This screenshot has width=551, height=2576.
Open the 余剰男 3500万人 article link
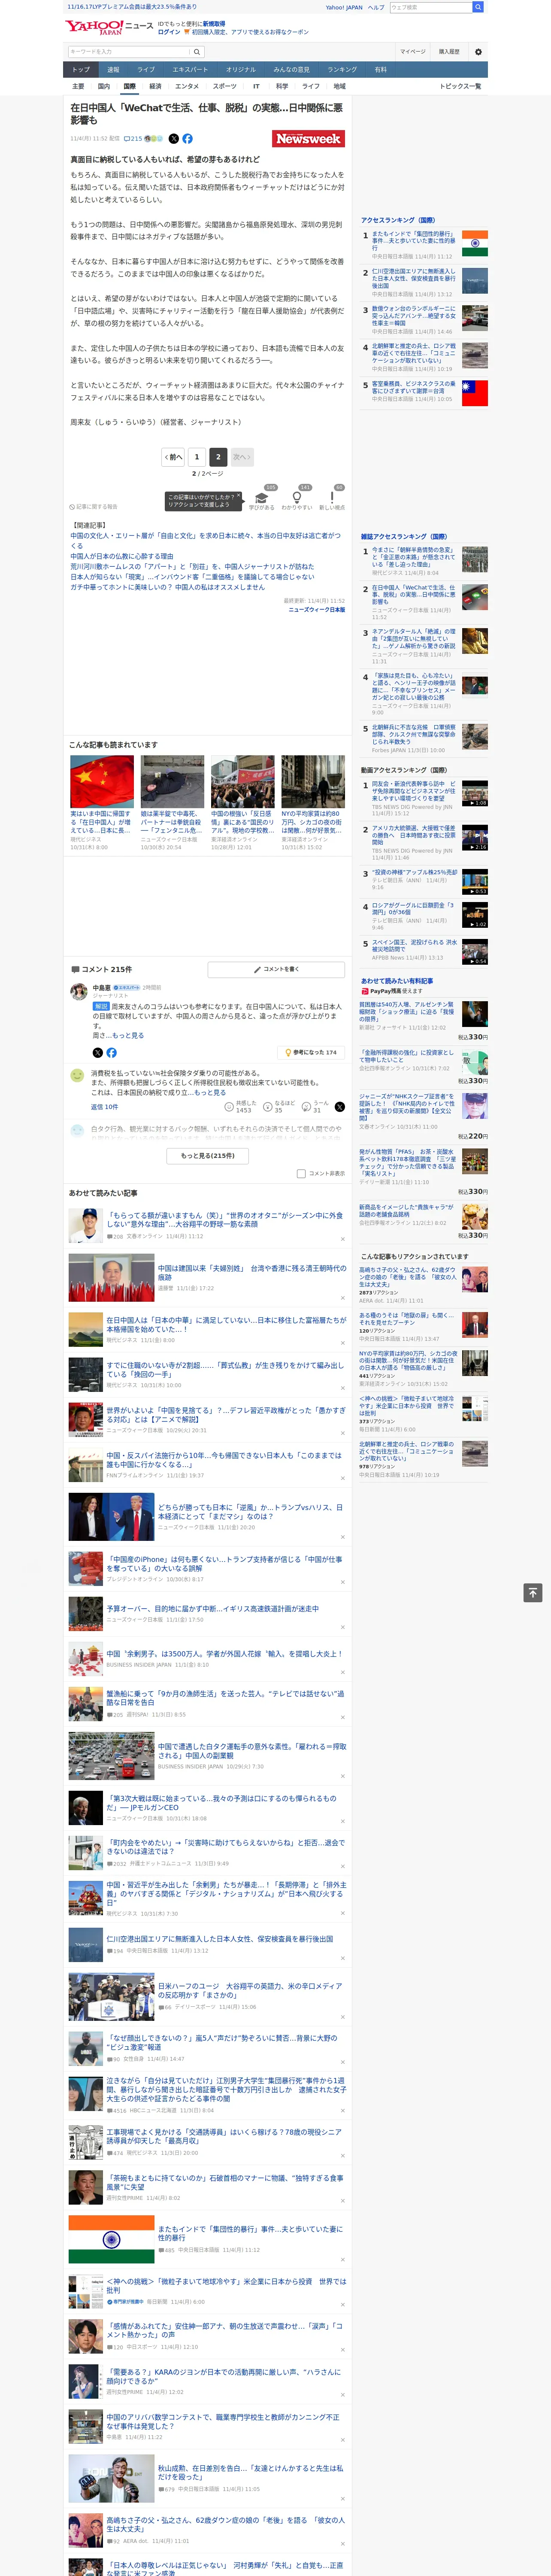click(x=224, y=1654)
